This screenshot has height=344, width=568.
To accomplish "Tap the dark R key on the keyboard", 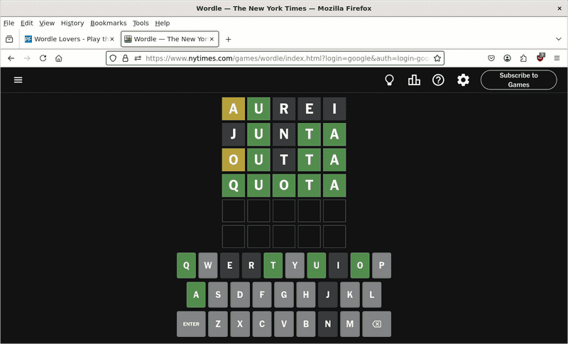I will (251, 265).
